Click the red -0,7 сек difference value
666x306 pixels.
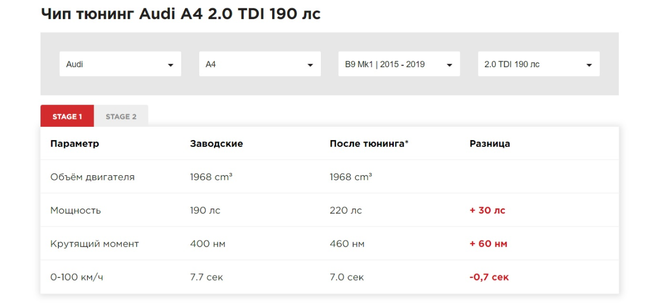pos(489,277)
